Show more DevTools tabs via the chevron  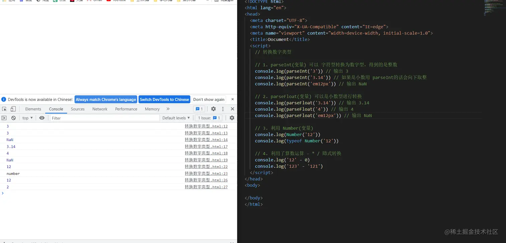coord(168,109)
